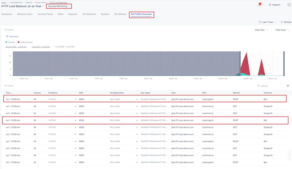Open table settings gear icon
Image resolution: width=292 pixels, height=169 pixels.
[288, 86]
